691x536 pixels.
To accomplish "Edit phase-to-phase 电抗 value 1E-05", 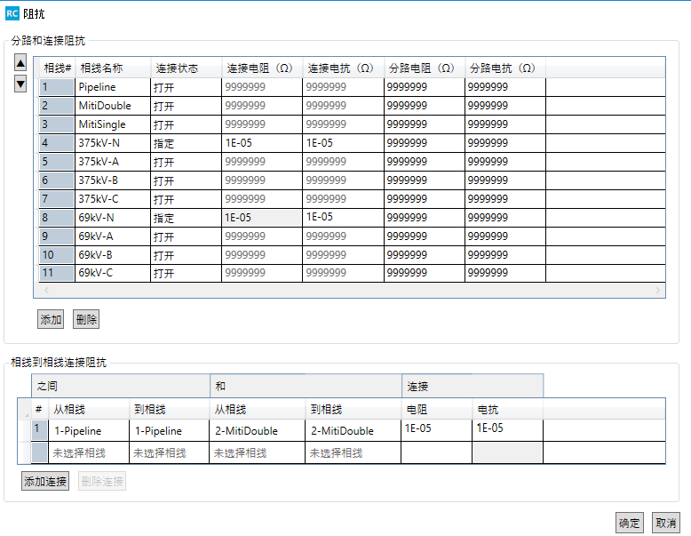I will [x=508, y=430].
